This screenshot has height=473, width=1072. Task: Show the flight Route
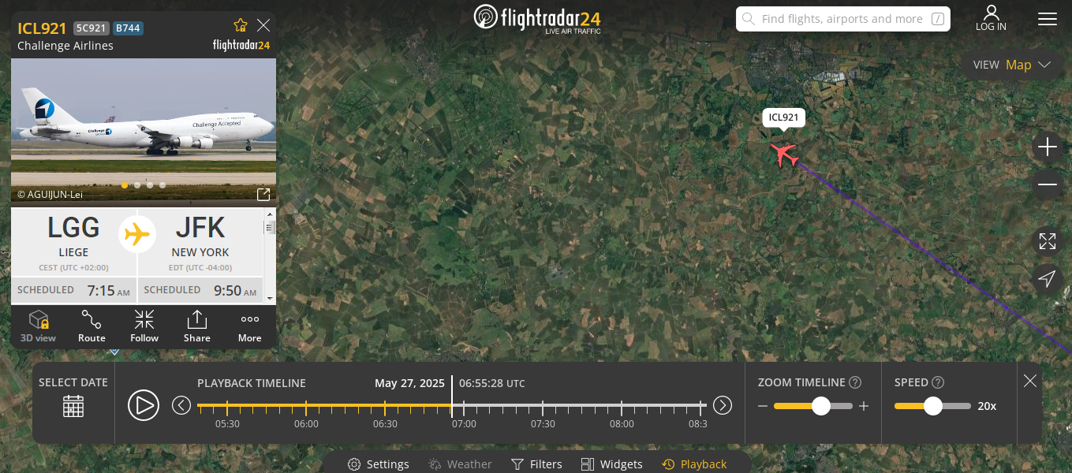pos(92,326)
